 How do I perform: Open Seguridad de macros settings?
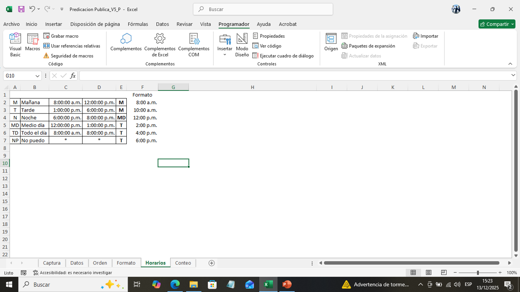pos(69,56)
